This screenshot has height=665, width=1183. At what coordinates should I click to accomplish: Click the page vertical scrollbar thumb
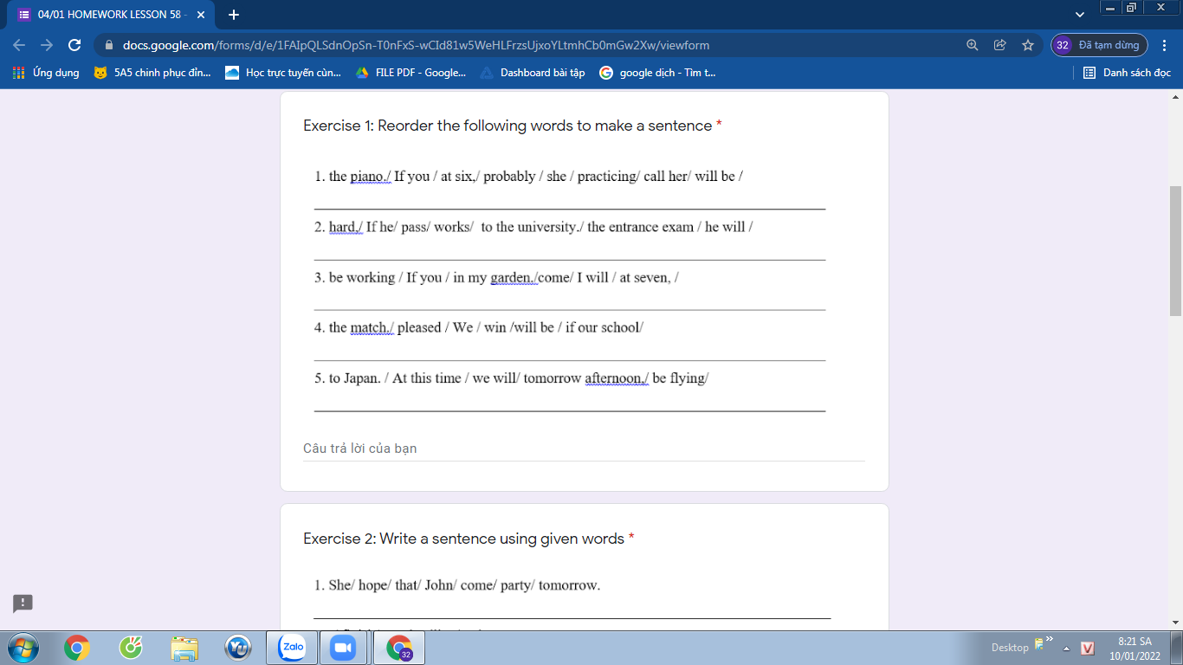(1176, 251)
